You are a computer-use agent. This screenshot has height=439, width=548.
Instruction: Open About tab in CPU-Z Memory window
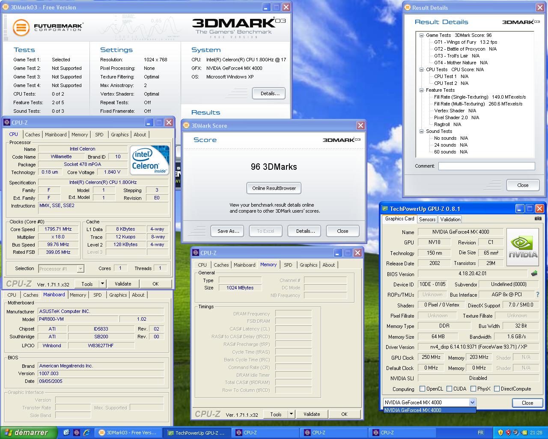point(329,265)
